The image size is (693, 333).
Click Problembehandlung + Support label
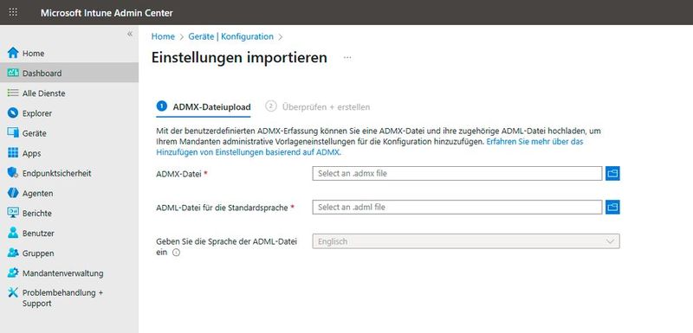[62, 298]
